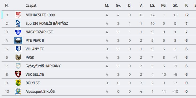Open the Sport36 KOMLÓI BÁNYÁSZ team logo
Screen dimensions: 196x98
tap(18, 23)
